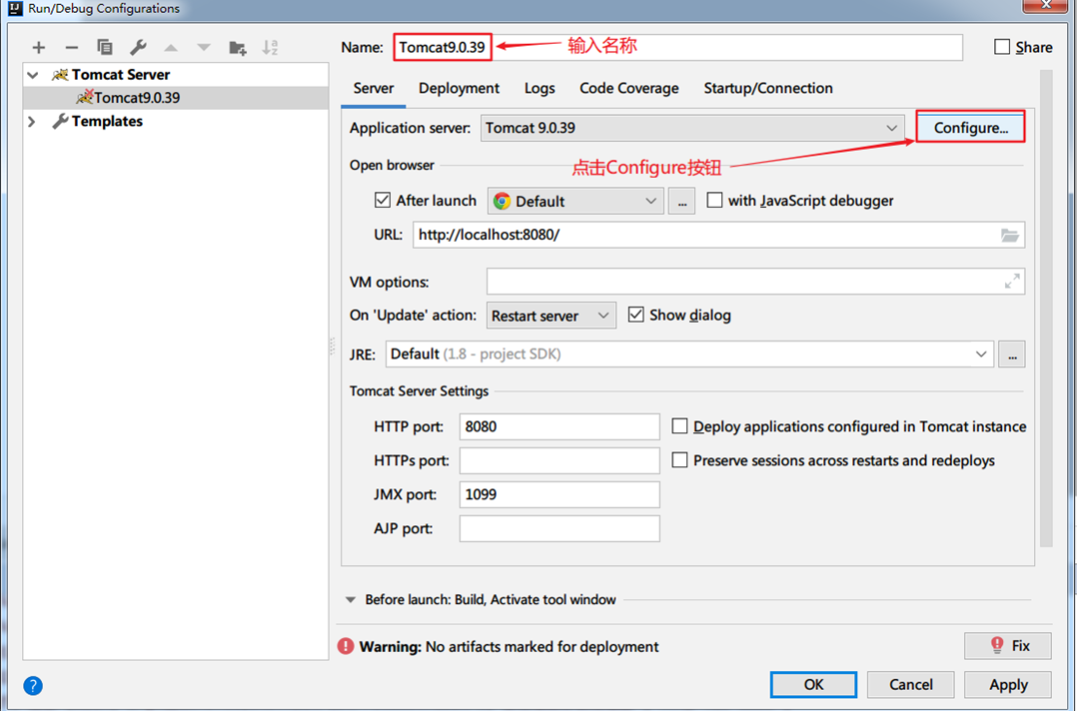Move configuration down arrow icon

(x=204, y=47)
